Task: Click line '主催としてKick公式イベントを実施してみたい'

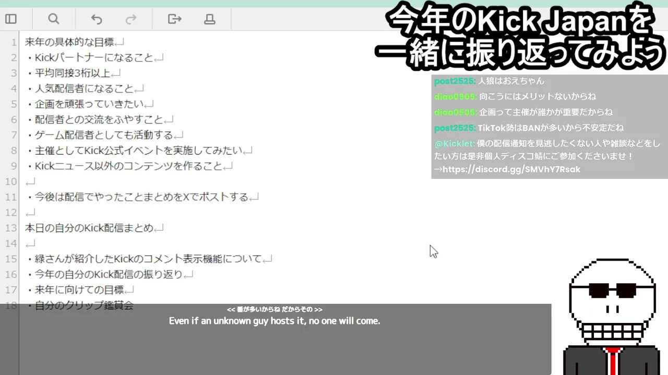Action: click(x=134, y=151)
